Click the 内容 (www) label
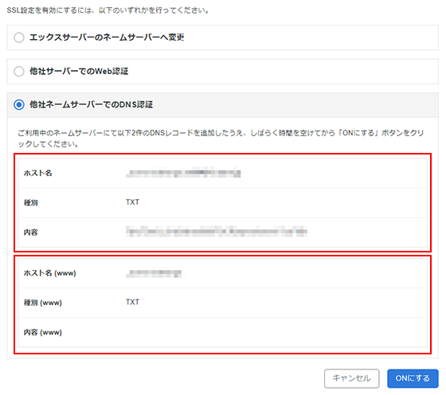This screenshot has height=395, width=446. [x=43, y=332]
